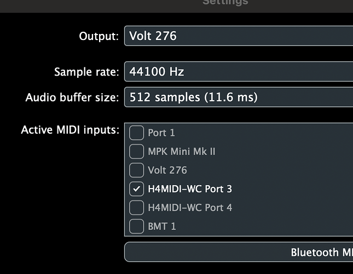Image resolution: width=353 pixels, height=274 pixels.
Task: Tick the MPK Mini Mk II checkbox
Action: 136,151
